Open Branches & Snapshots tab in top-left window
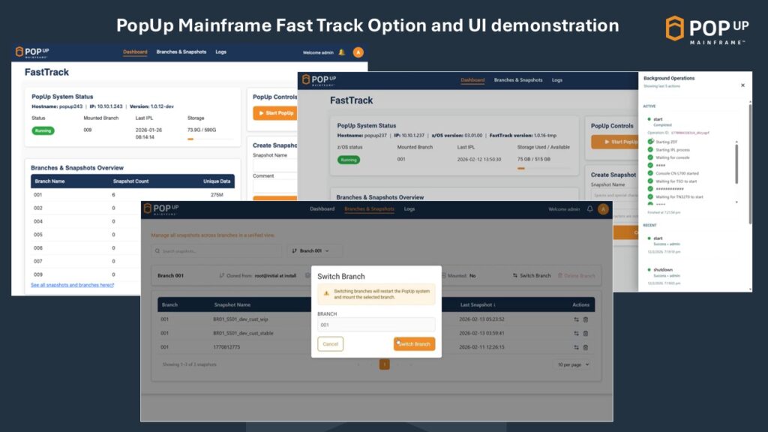The width and height of the screenshot is (768, 432). tap(181, 52)
